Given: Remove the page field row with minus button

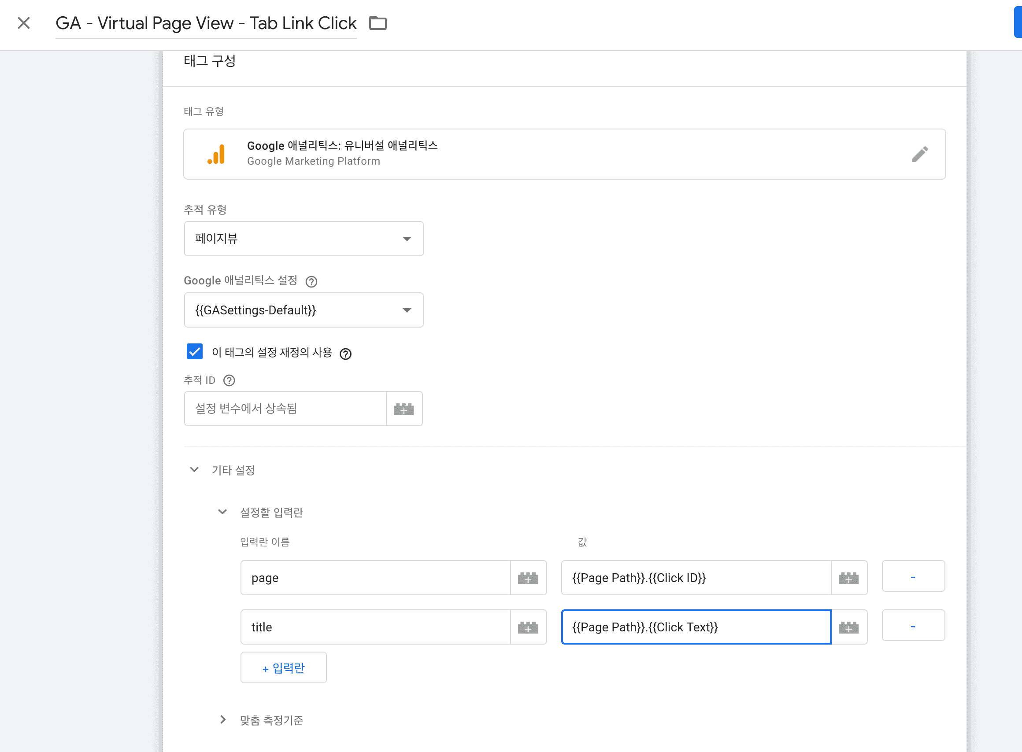Looking at the screenshot, I should 913,576.
